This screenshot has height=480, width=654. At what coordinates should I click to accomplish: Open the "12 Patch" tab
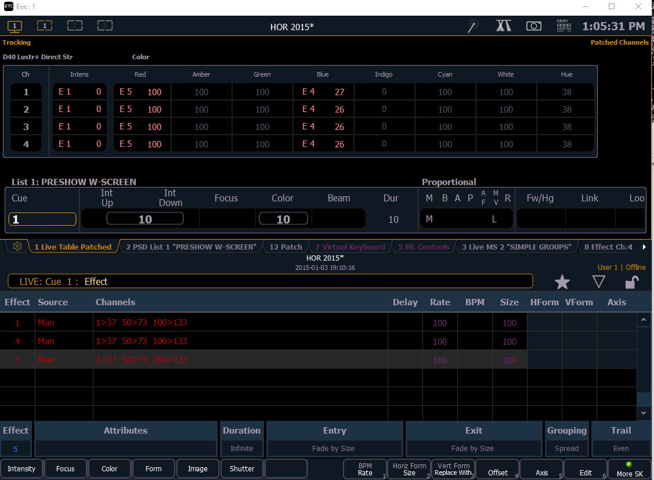click(286, 247)
